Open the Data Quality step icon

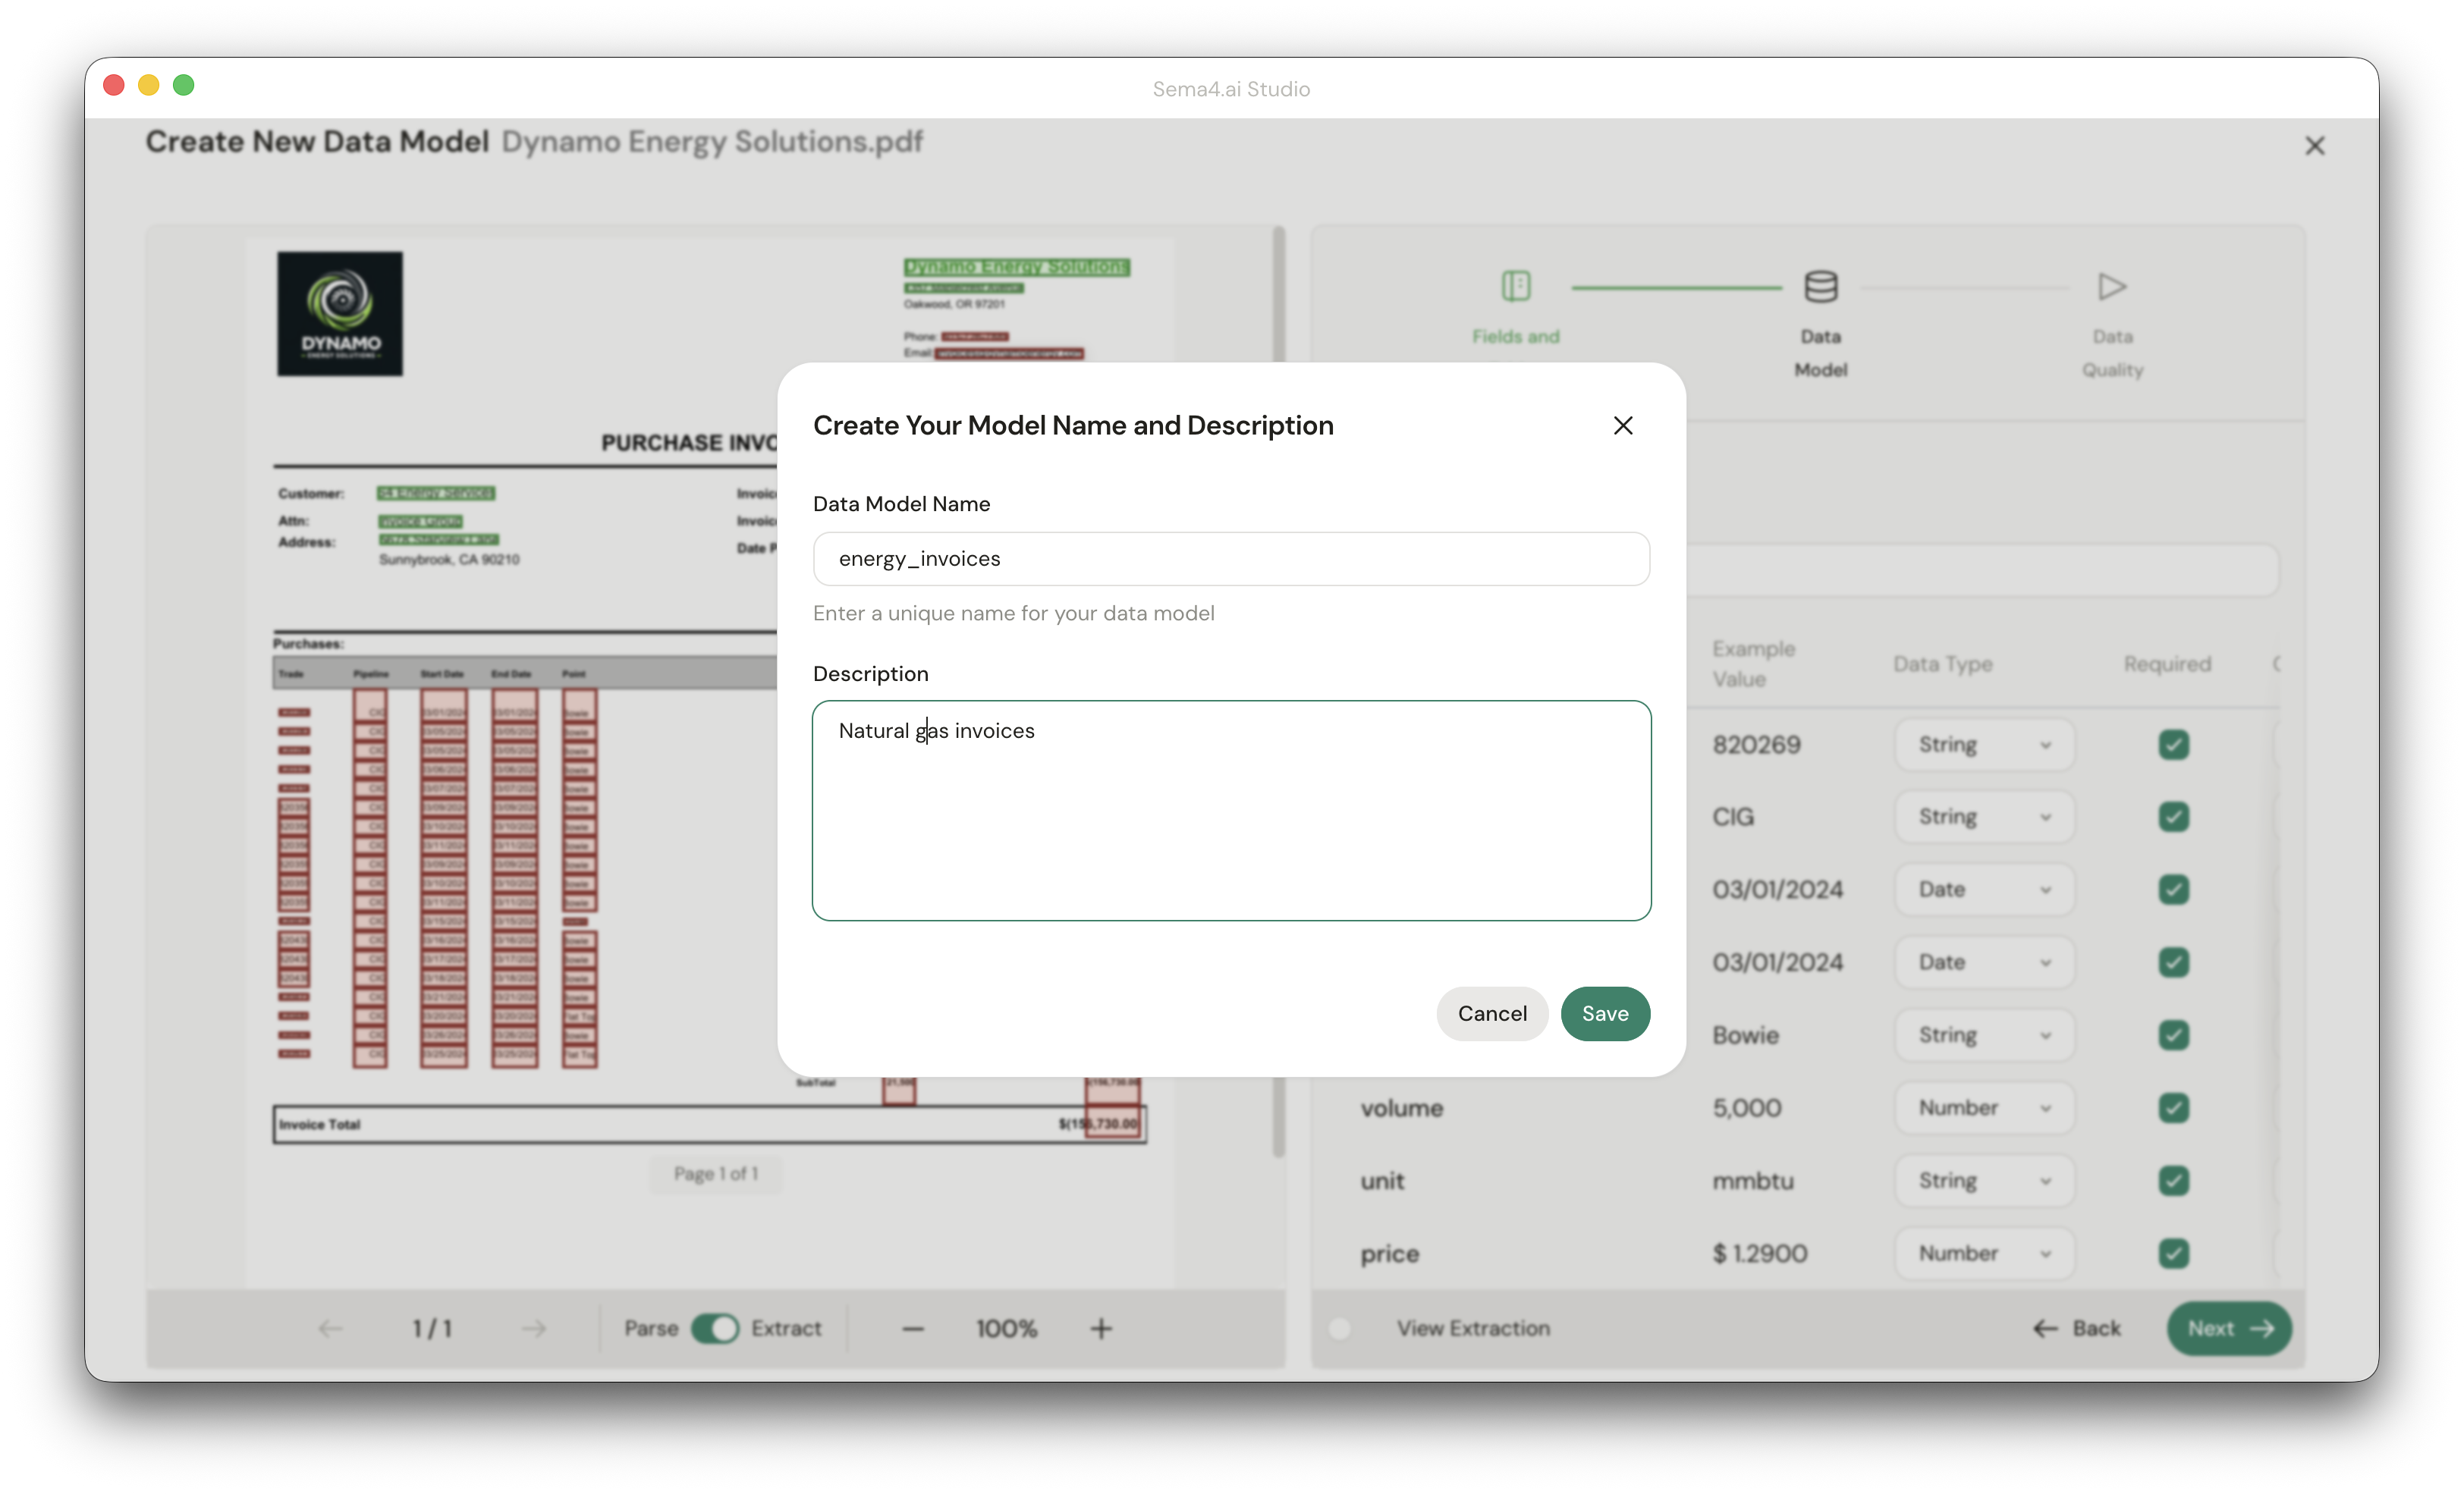[x=2111, y=287]
